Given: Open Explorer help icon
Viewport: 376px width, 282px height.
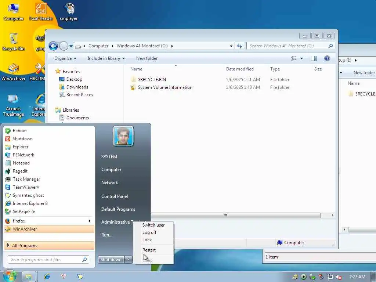Looking at the screenshot, I should 327,58.
